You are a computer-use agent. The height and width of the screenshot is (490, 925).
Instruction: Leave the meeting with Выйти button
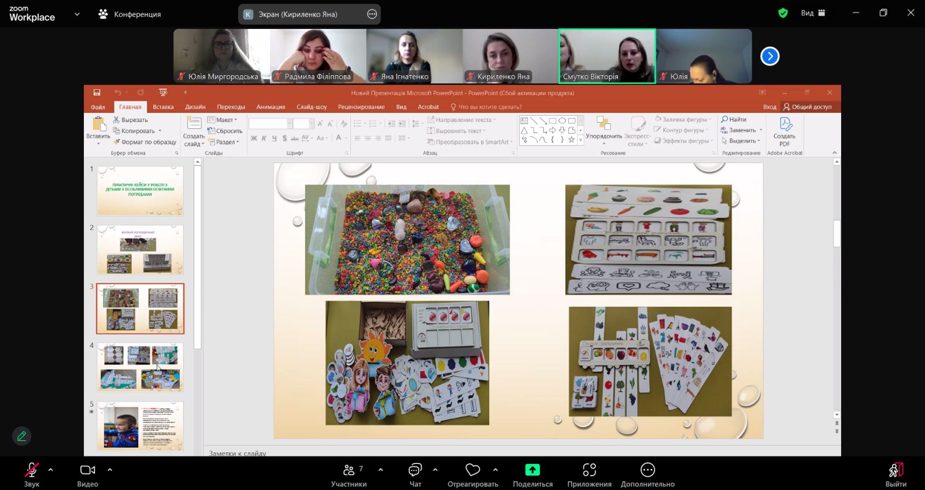pos(896,474)
